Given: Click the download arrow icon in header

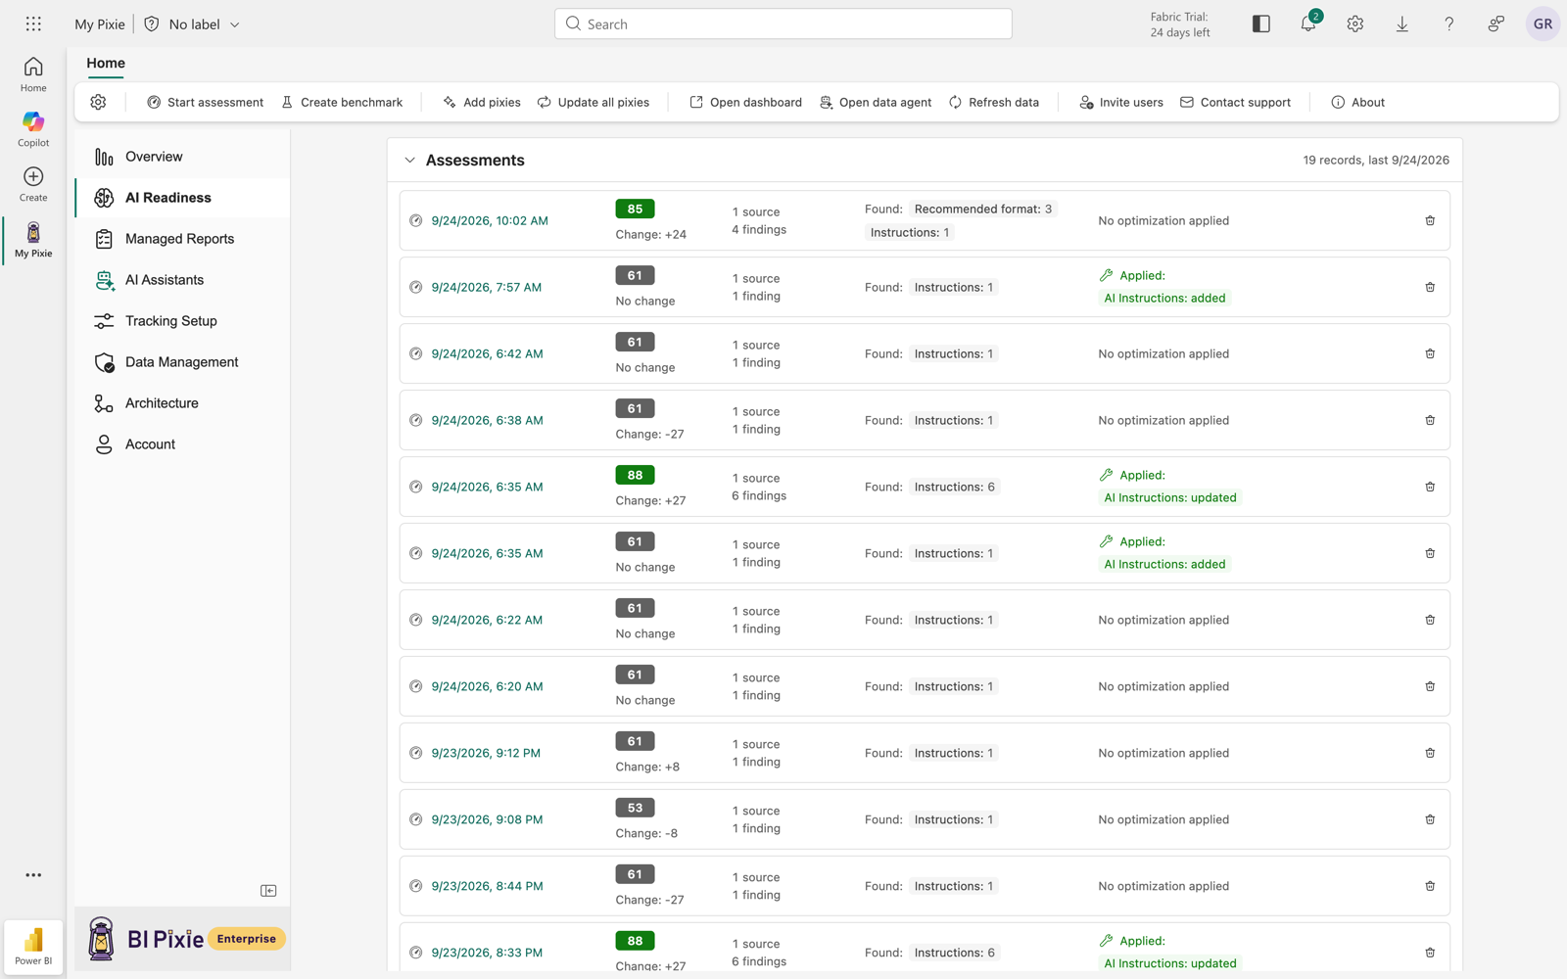Looking at the screenshot, I should click(1402, 23).
